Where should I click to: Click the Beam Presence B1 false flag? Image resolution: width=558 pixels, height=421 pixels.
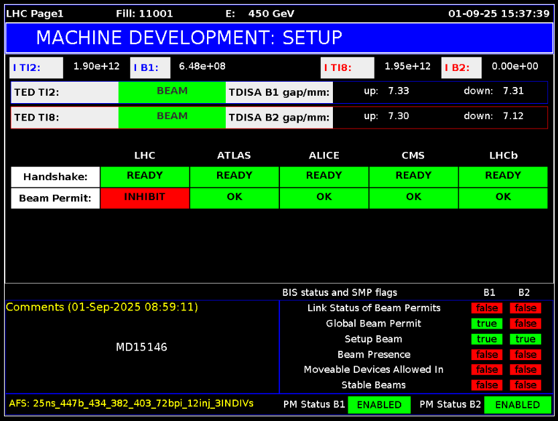pos(487,355)
